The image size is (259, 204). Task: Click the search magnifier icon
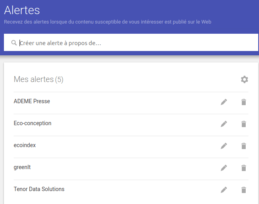[x=14, y=43]
